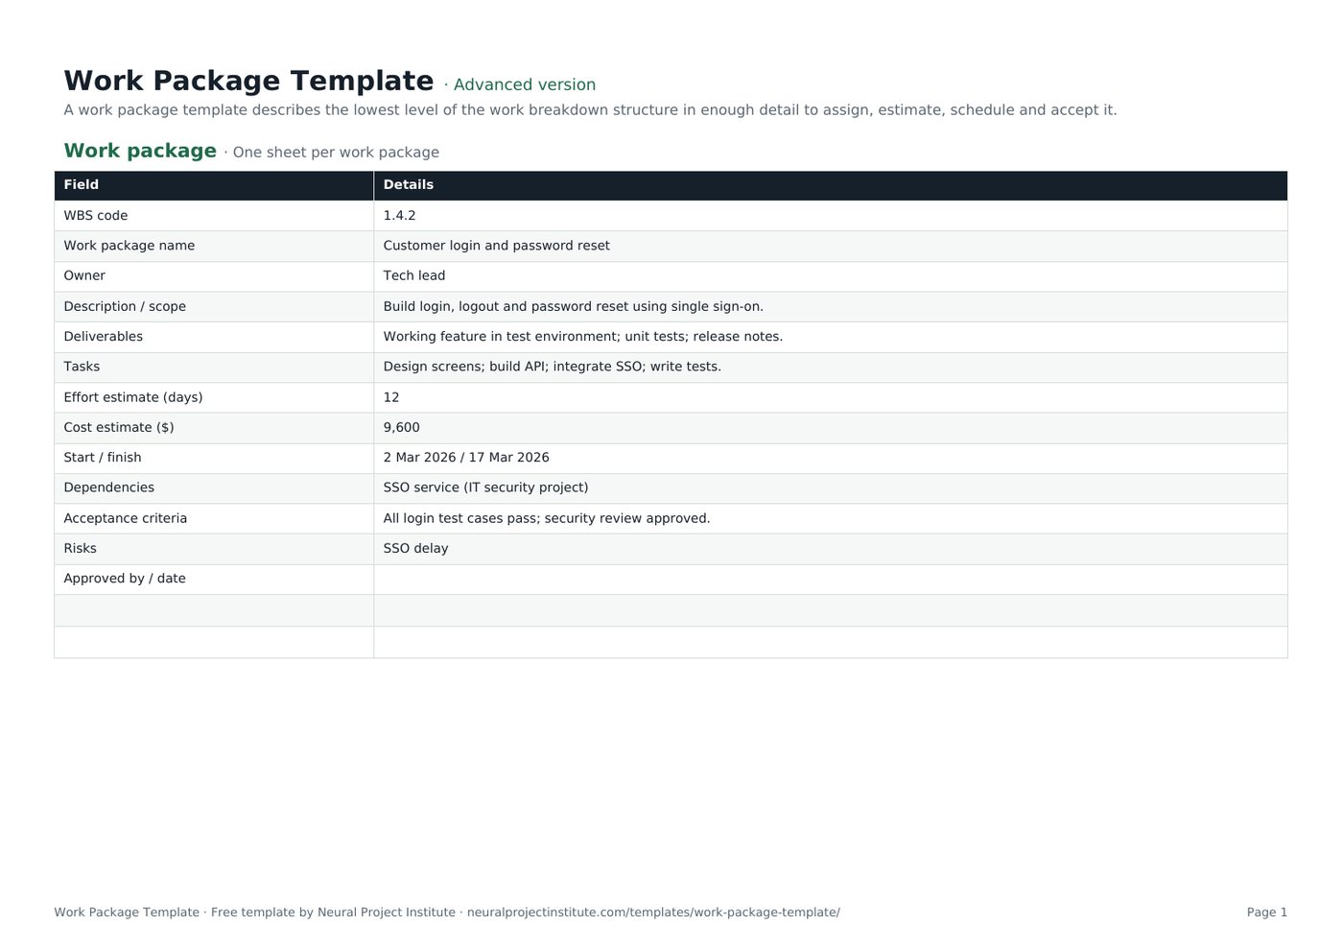
Task: Click the cost value "9,600"
Action: [831, 428]
